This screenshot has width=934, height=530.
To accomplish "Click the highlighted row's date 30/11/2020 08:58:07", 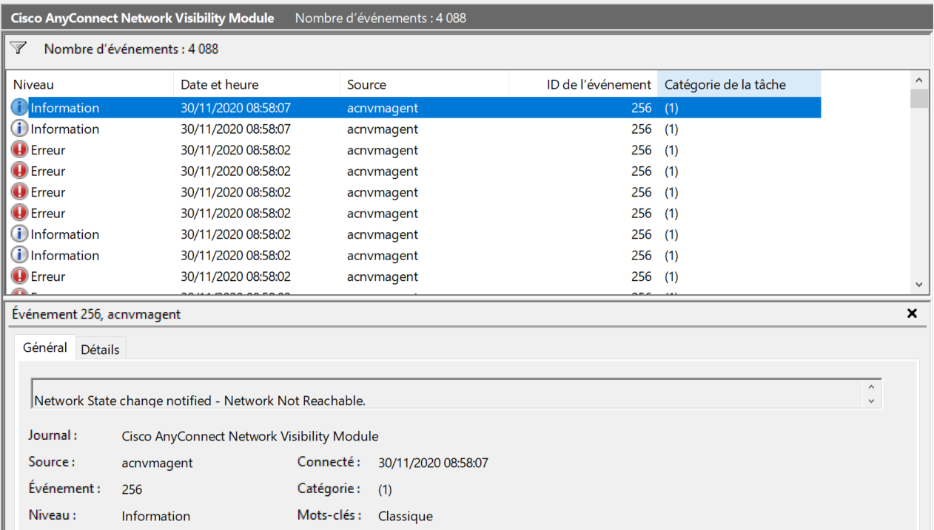I will pyautogui.click(x=235, y=108).
